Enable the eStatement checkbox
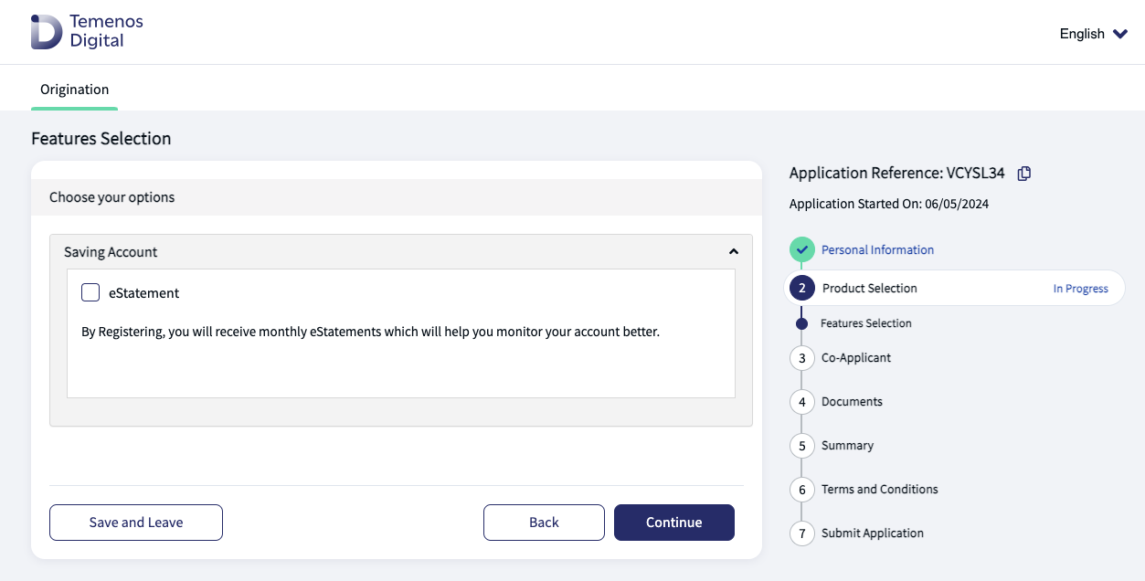 (90, 292)
